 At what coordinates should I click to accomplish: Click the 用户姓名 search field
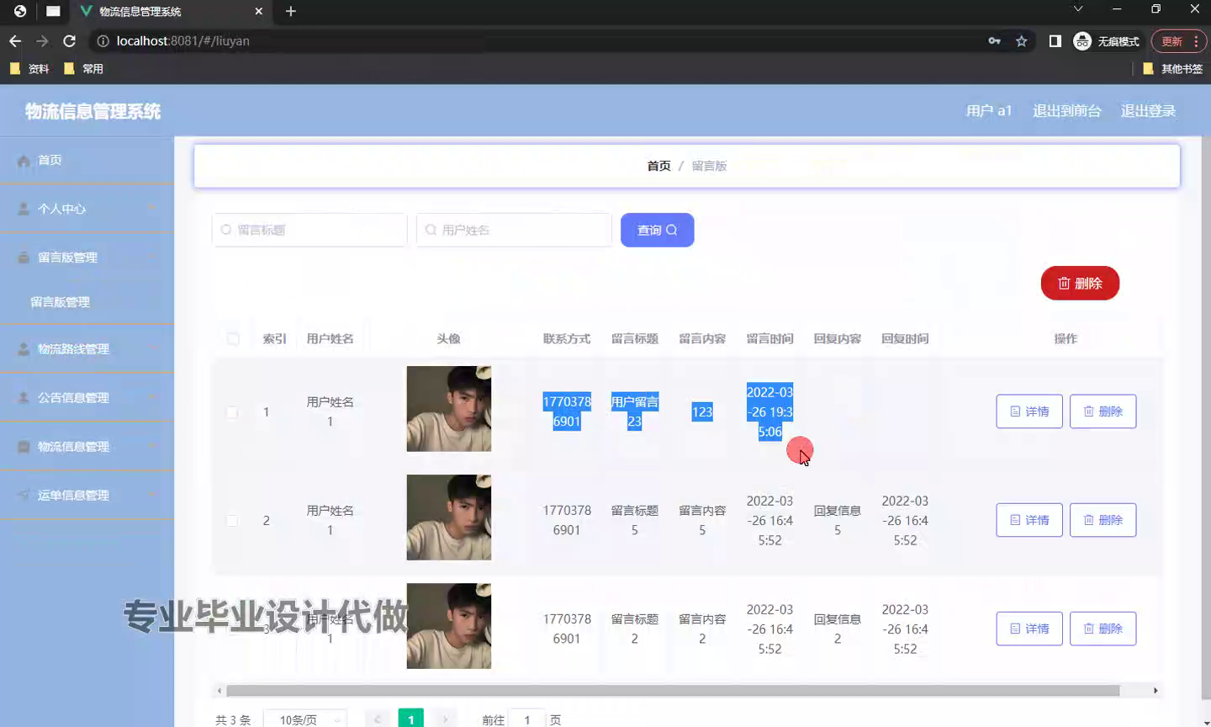[x=514, y=230]
